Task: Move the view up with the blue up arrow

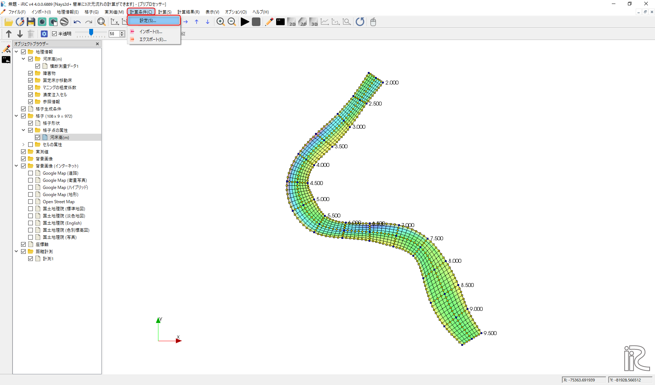Action: [197, 22]
